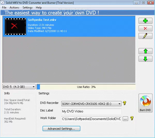Click the Burn DVD disc button
The width and height of the screenshot is (155, 138).
146,103
